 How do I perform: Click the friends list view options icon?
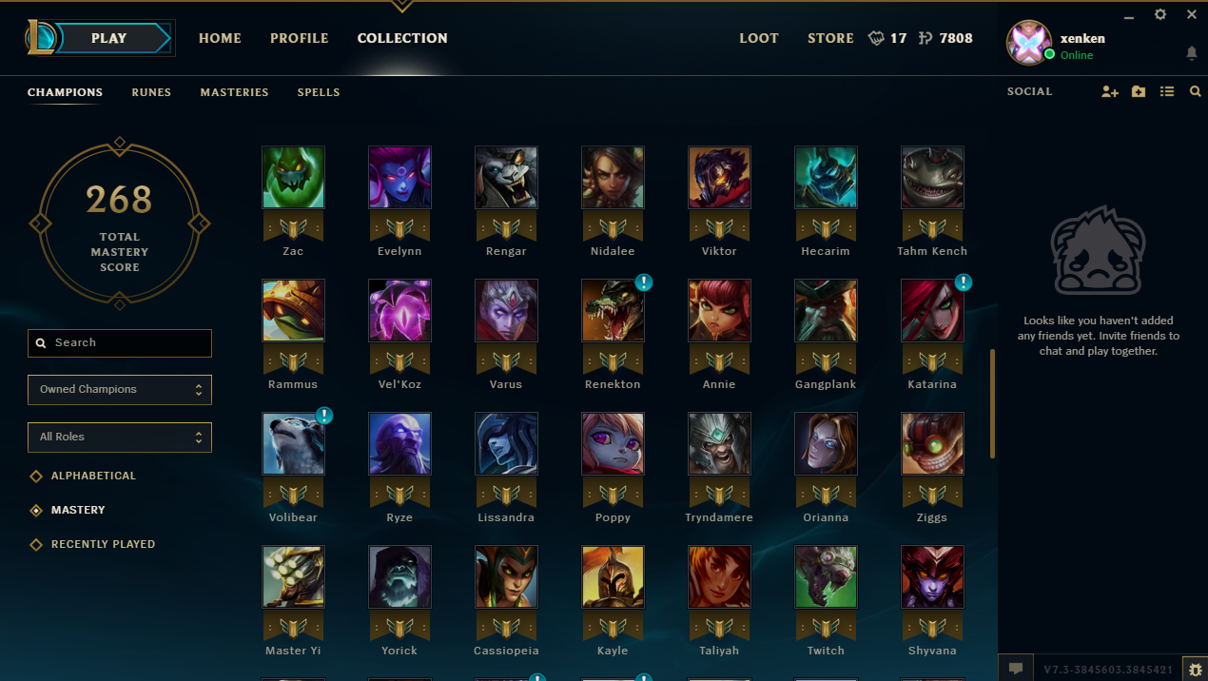tap(1167, 92)
